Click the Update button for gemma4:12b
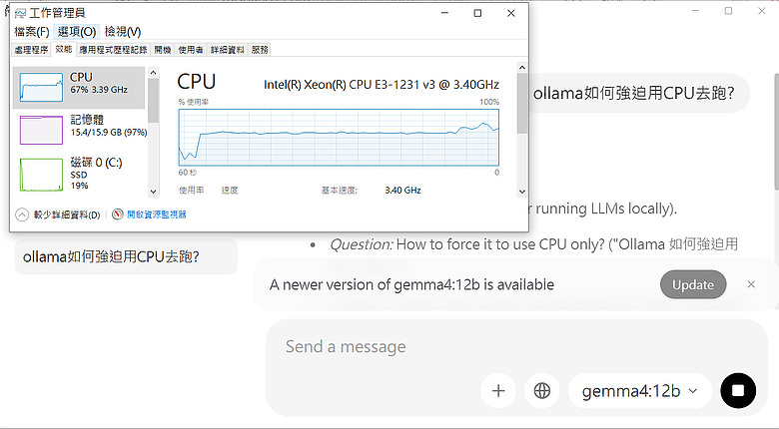The width and height of the screenshot is (779, 429). (x=693, y=284)
